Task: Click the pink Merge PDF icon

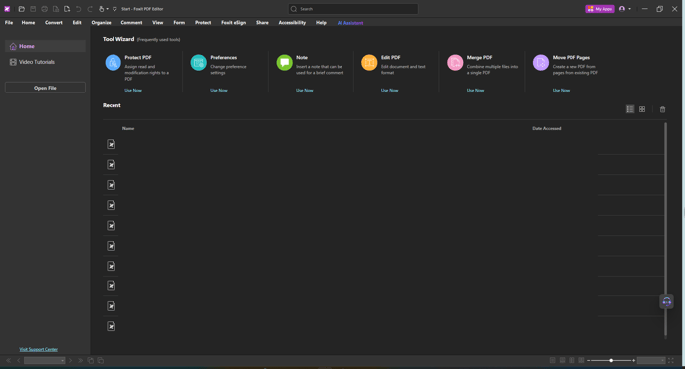Action: [455, 63]
